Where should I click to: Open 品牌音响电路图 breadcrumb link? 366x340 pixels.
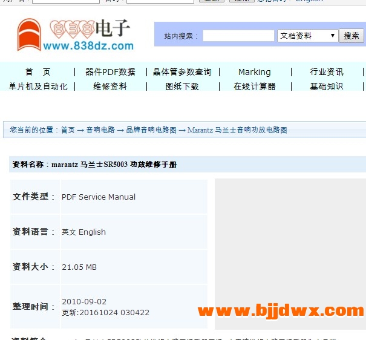tap(151, 130)
